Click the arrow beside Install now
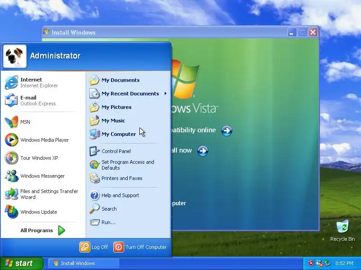Screen dimensions: 361x270 [203, 151]
